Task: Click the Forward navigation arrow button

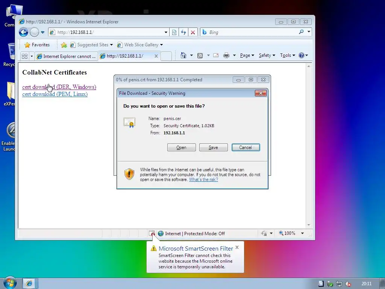Action: 34,32
